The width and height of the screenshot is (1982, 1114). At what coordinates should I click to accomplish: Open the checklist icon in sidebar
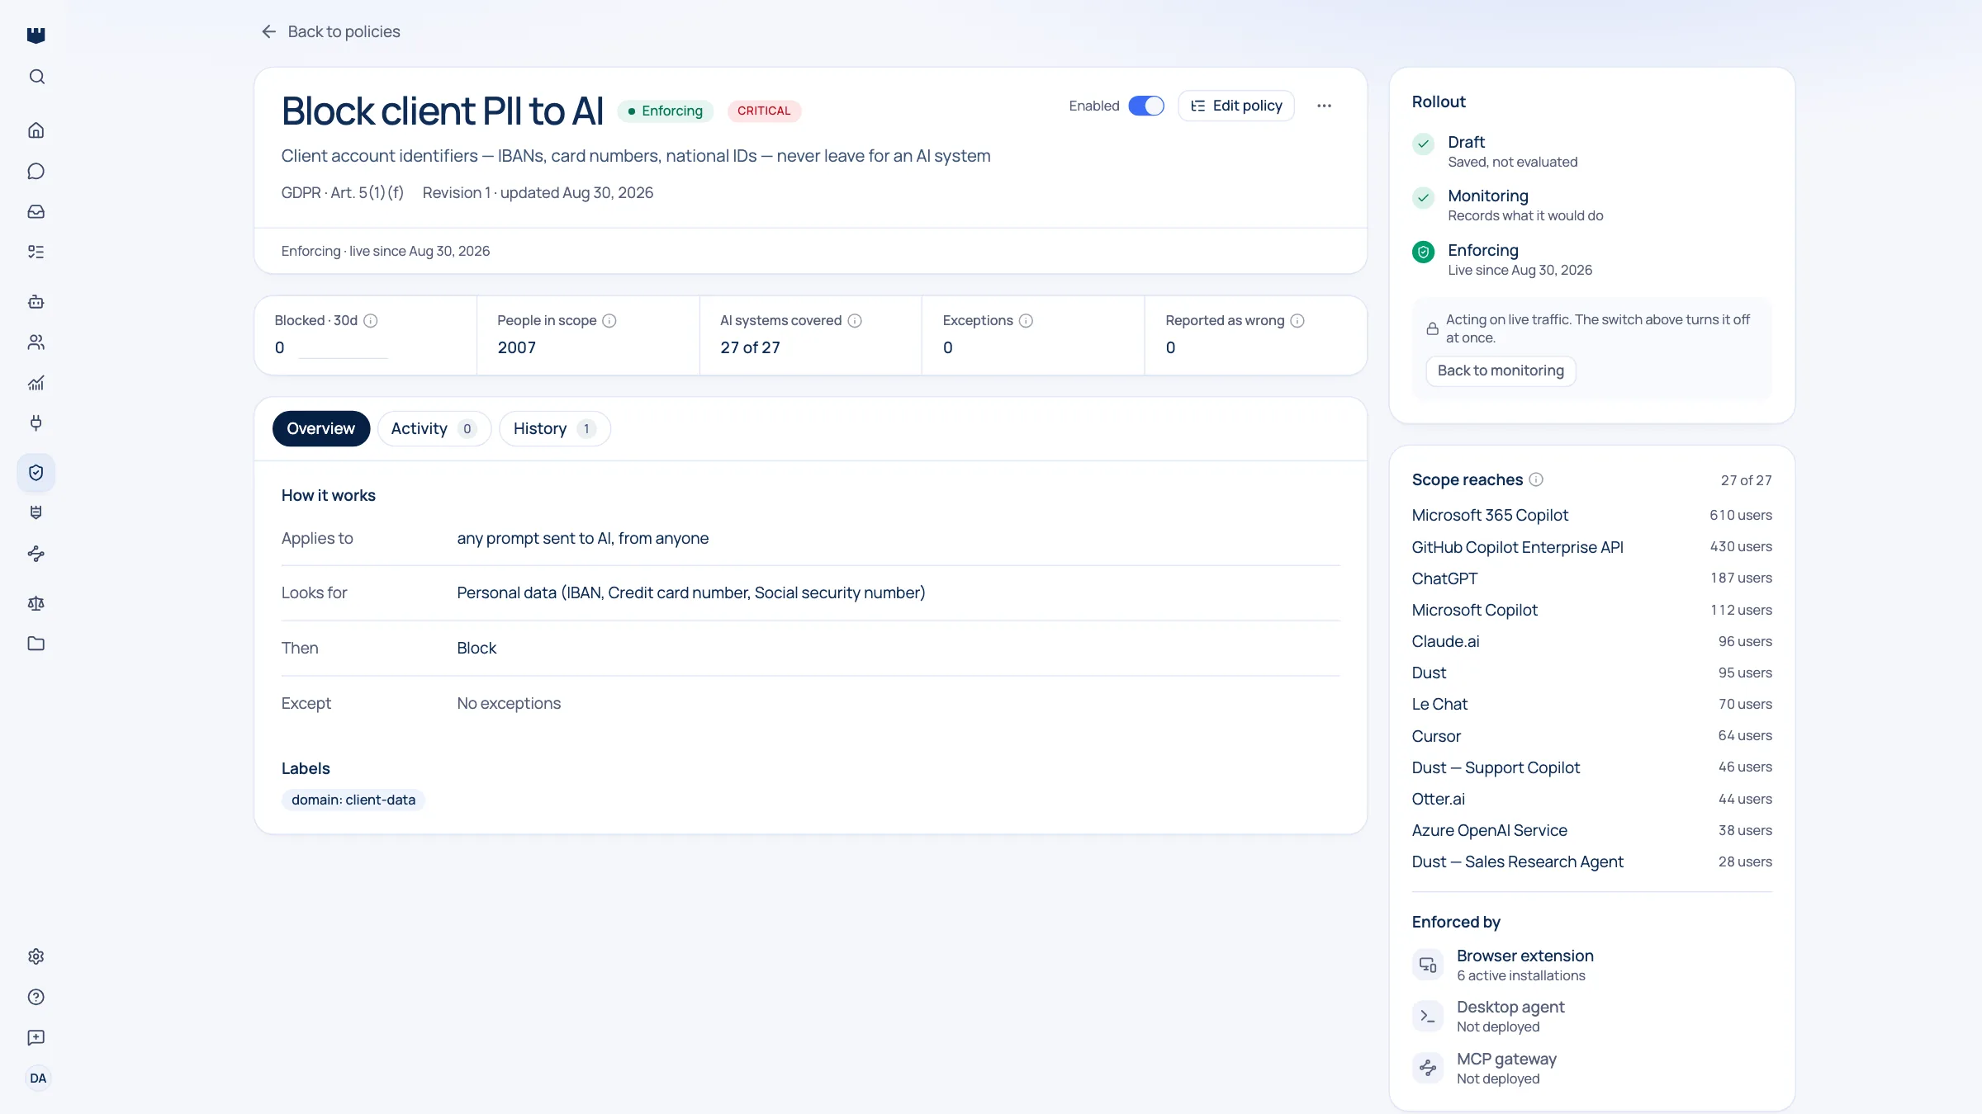tap(36, 252)
